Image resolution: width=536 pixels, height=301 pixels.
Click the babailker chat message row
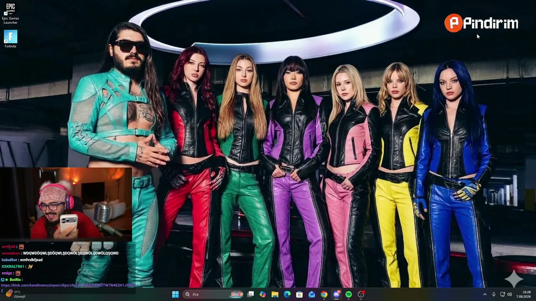tap(22, 260)
